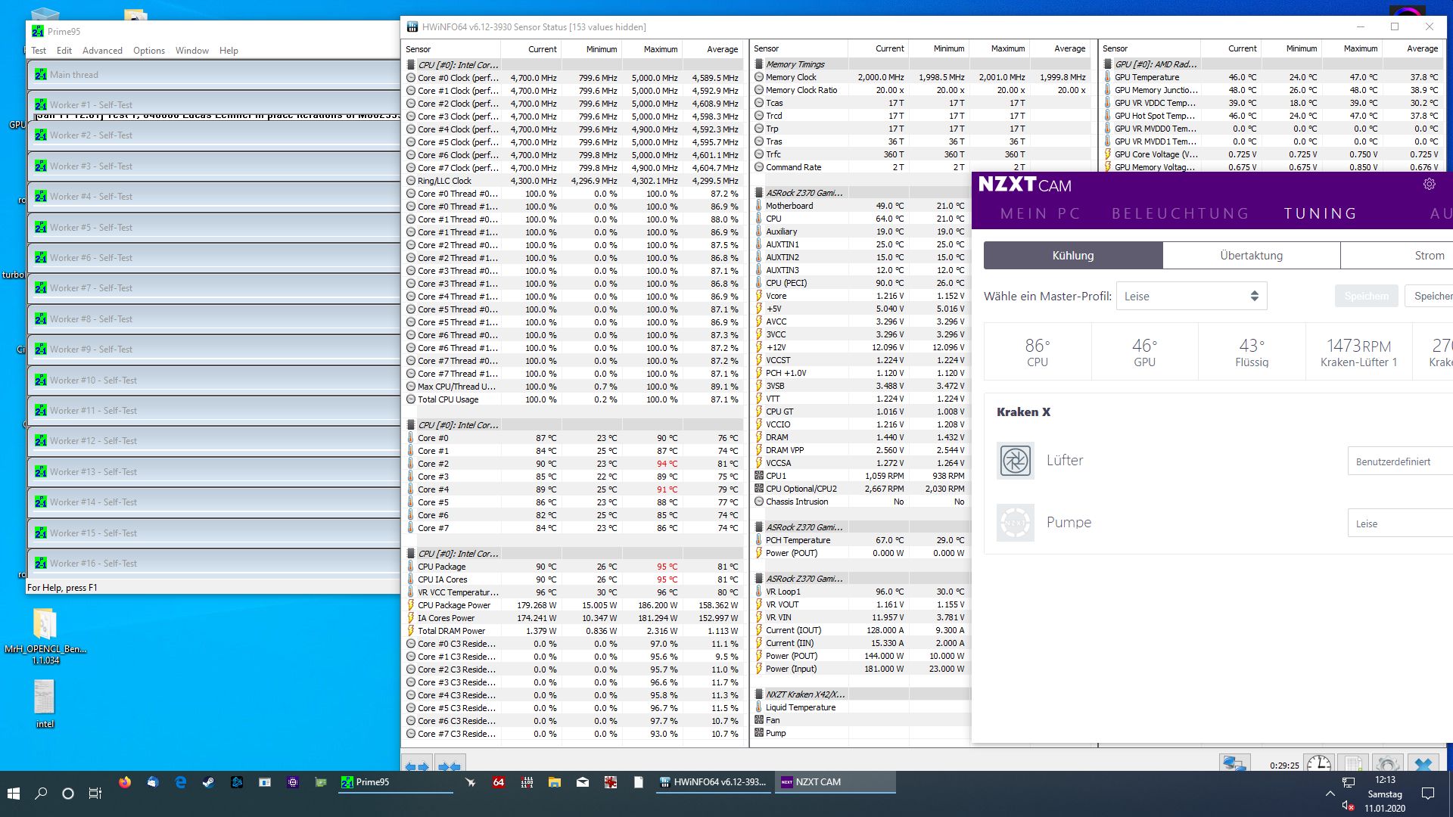The image size is (1453, 817).
Task: Open NZXT CAM settings gear icon
Action: [1429, 185]
